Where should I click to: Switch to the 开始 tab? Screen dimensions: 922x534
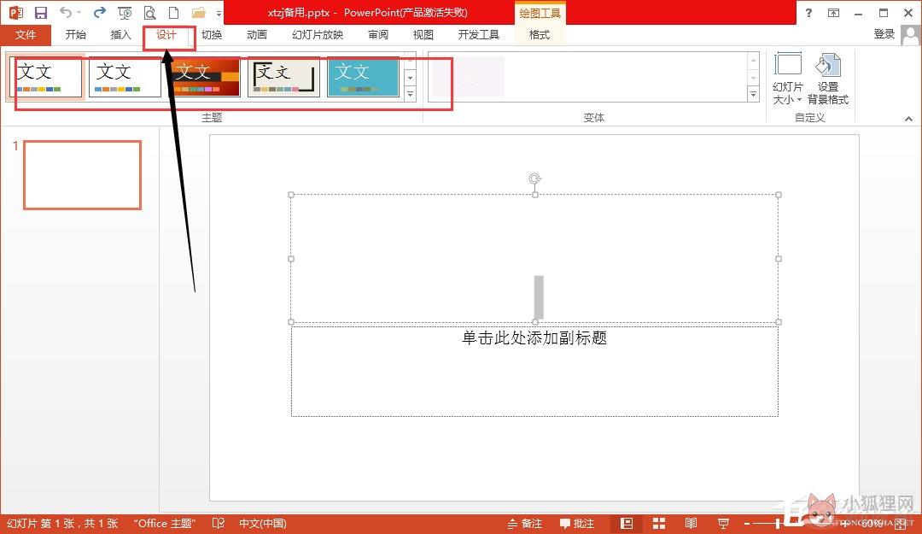pos(76,35)
